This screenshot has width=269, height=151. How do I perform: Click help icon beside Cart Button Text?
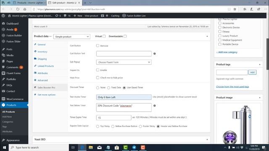155,54
